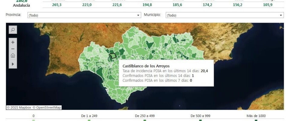Select the '0' incidence legend swatch
This screenshot has width=286, height=121.
[34, 120]
